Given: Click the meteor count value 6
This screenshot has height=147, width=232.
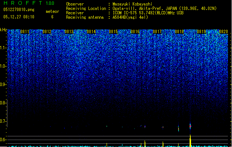Looking at the screenshot, I should tap(52, 17).
